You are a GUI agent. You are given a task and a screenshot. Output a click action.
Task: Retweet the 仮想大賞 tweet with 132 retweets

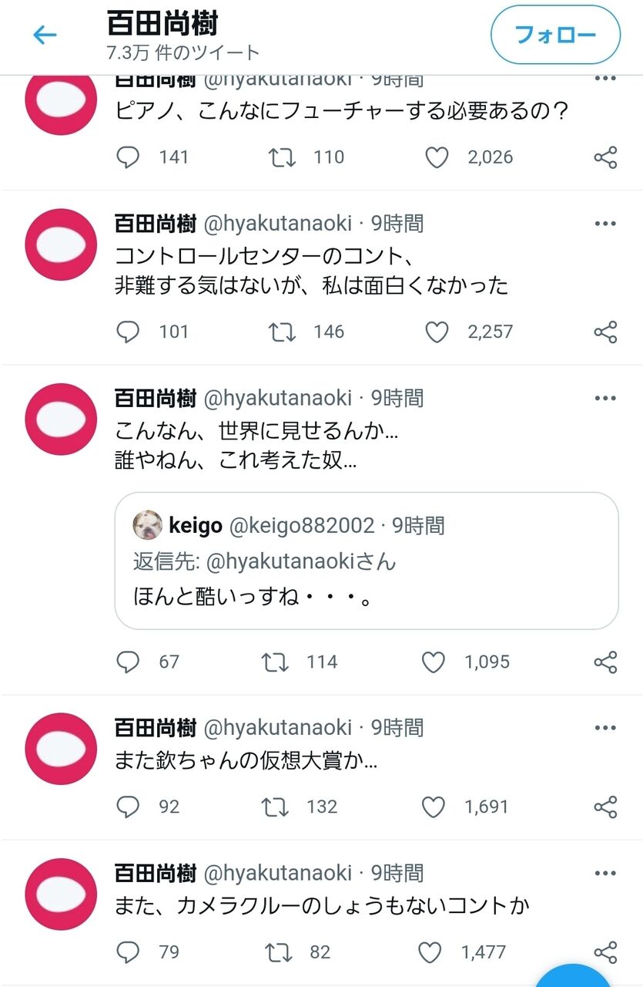click(x=275, y=807)
